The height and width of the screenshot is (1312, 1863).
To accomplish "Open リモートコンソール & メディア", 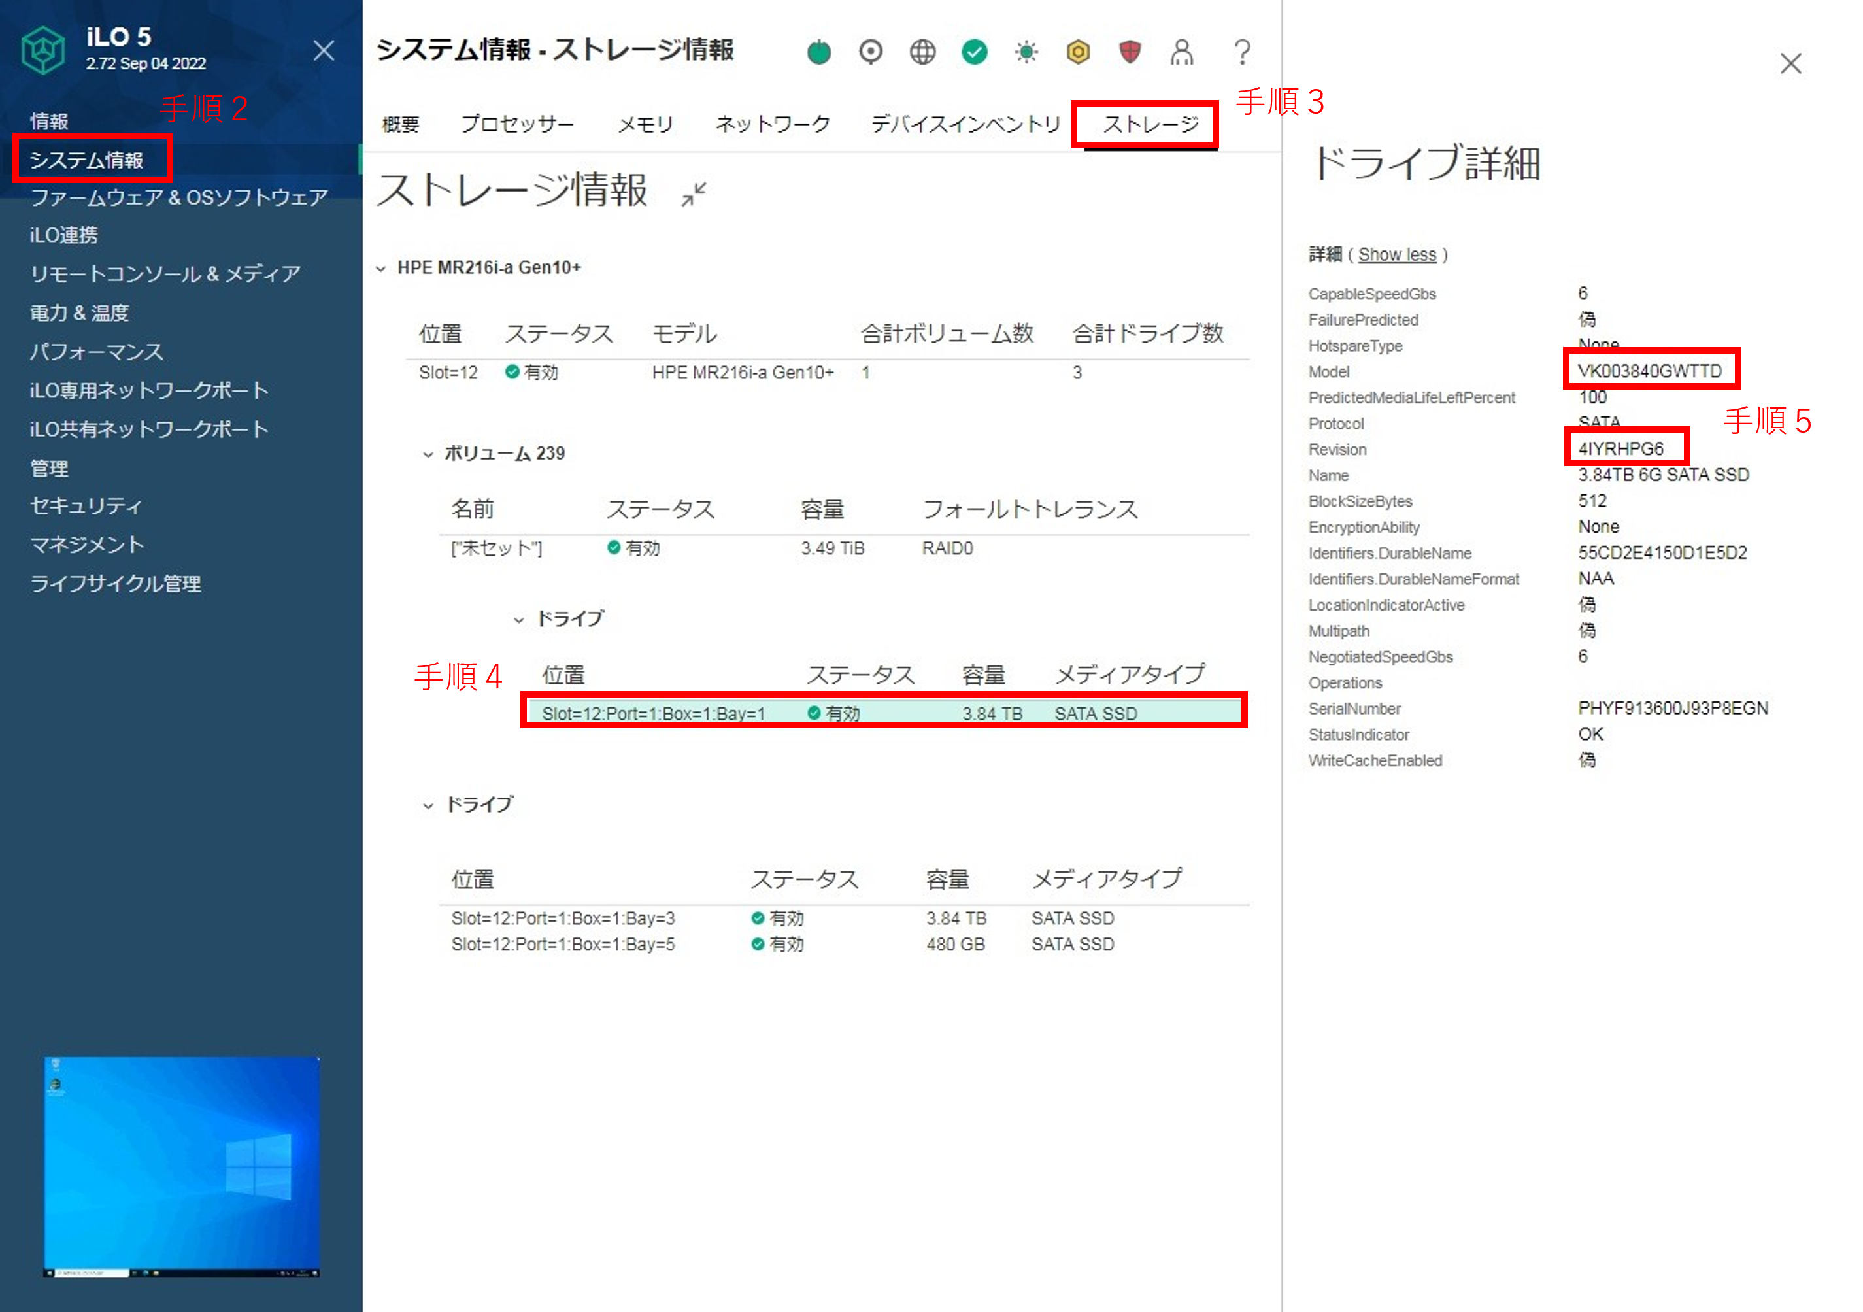I will pyautogui.click(x=165, y=273).
